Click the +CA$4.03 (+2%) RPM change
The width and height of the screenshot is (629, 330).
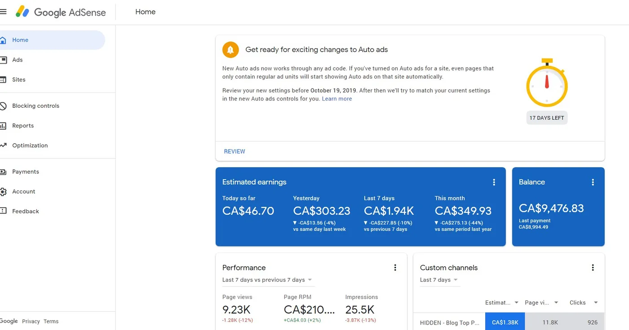click(303, 320)
